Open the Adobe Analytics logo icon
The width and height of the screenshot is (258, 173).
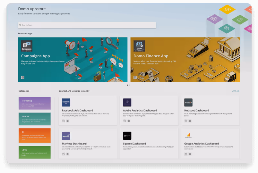pos(127,103)
